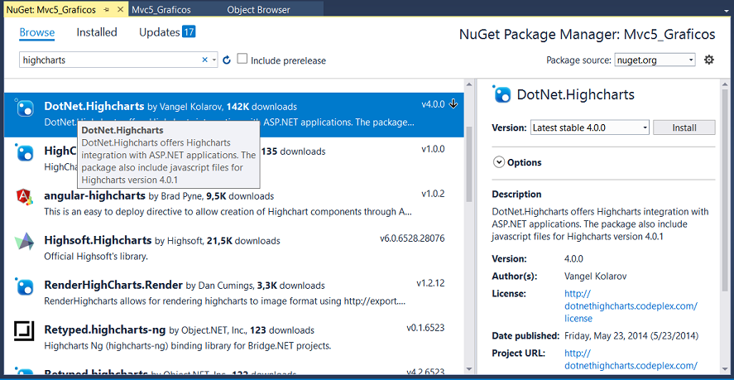Clear the highcharts search text
Image resolution: width=734 pixels, height=380 pixels.
click(204, 60)
